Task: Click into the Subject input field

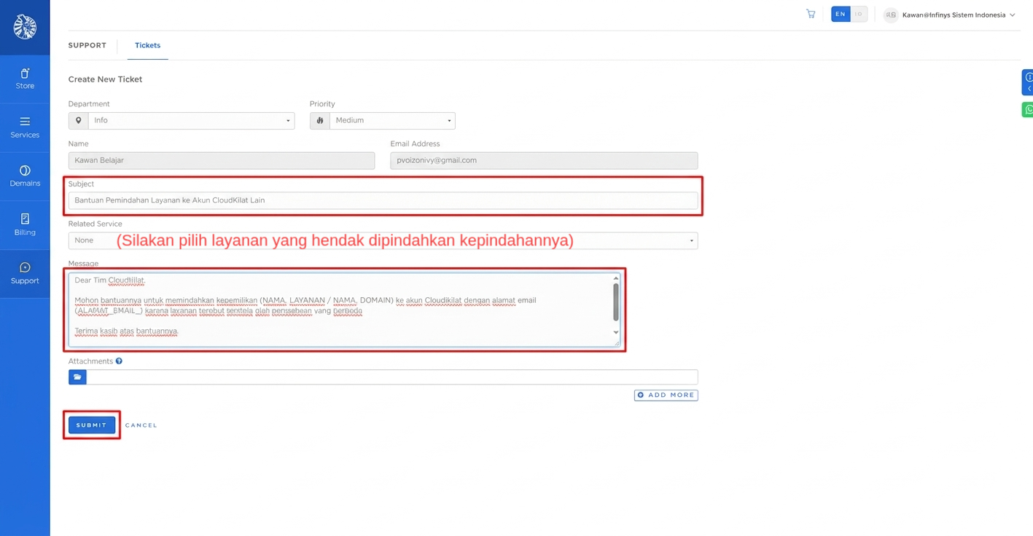Action: click(383, 200)
